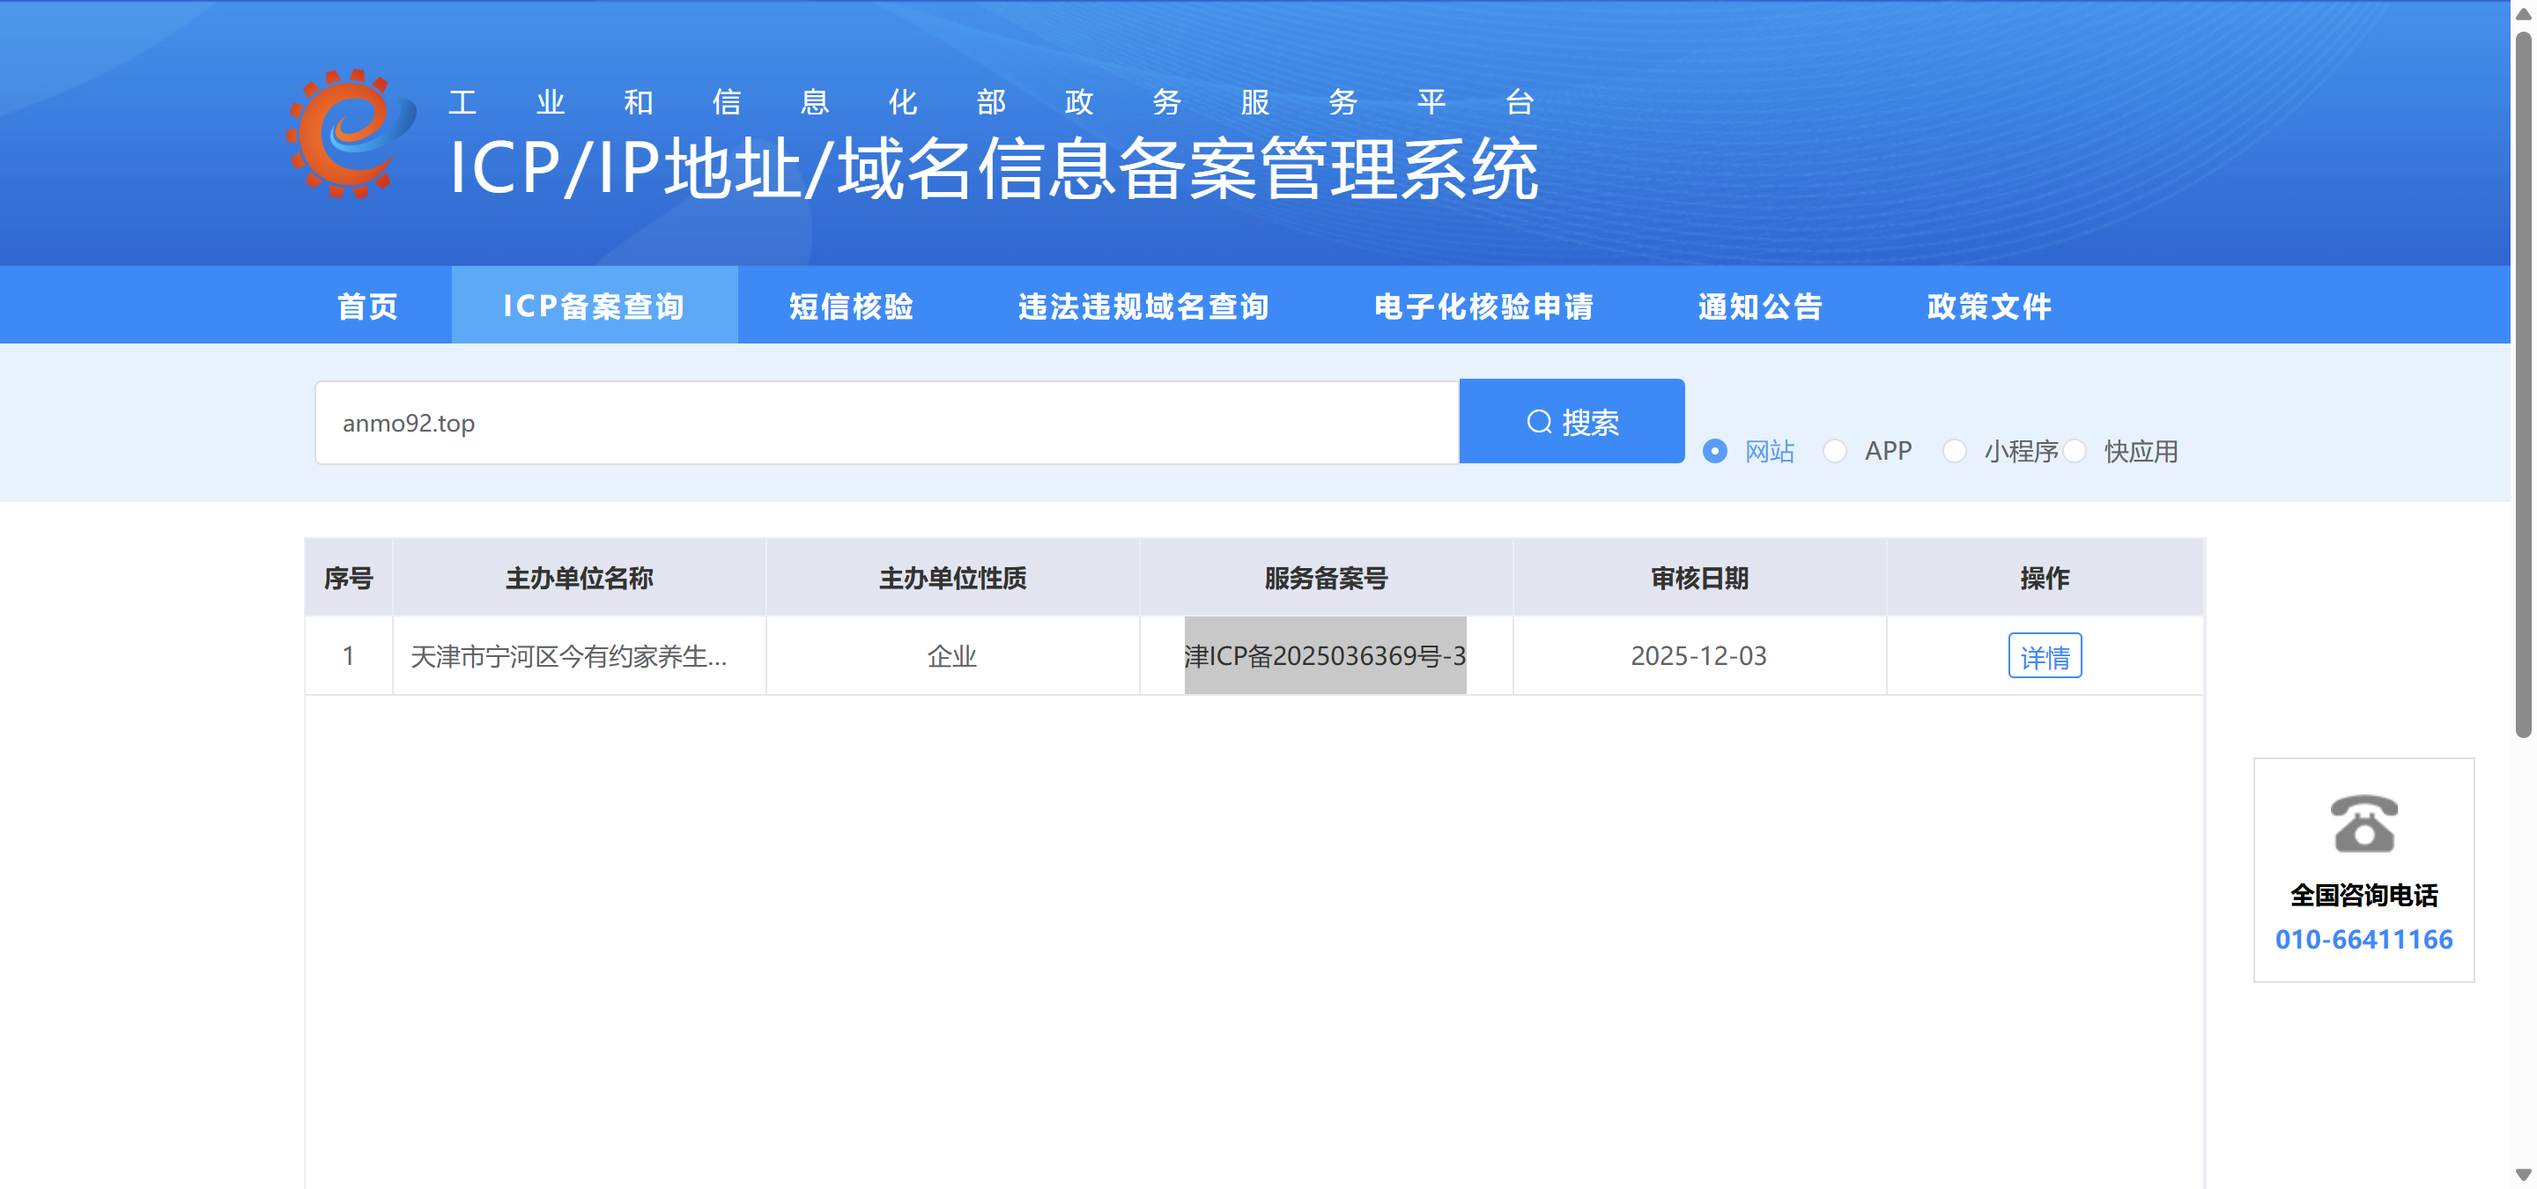Click the telephone icon in contact box
Viewport: 2537px width, 1189px height.
[x=2363, y=823]
